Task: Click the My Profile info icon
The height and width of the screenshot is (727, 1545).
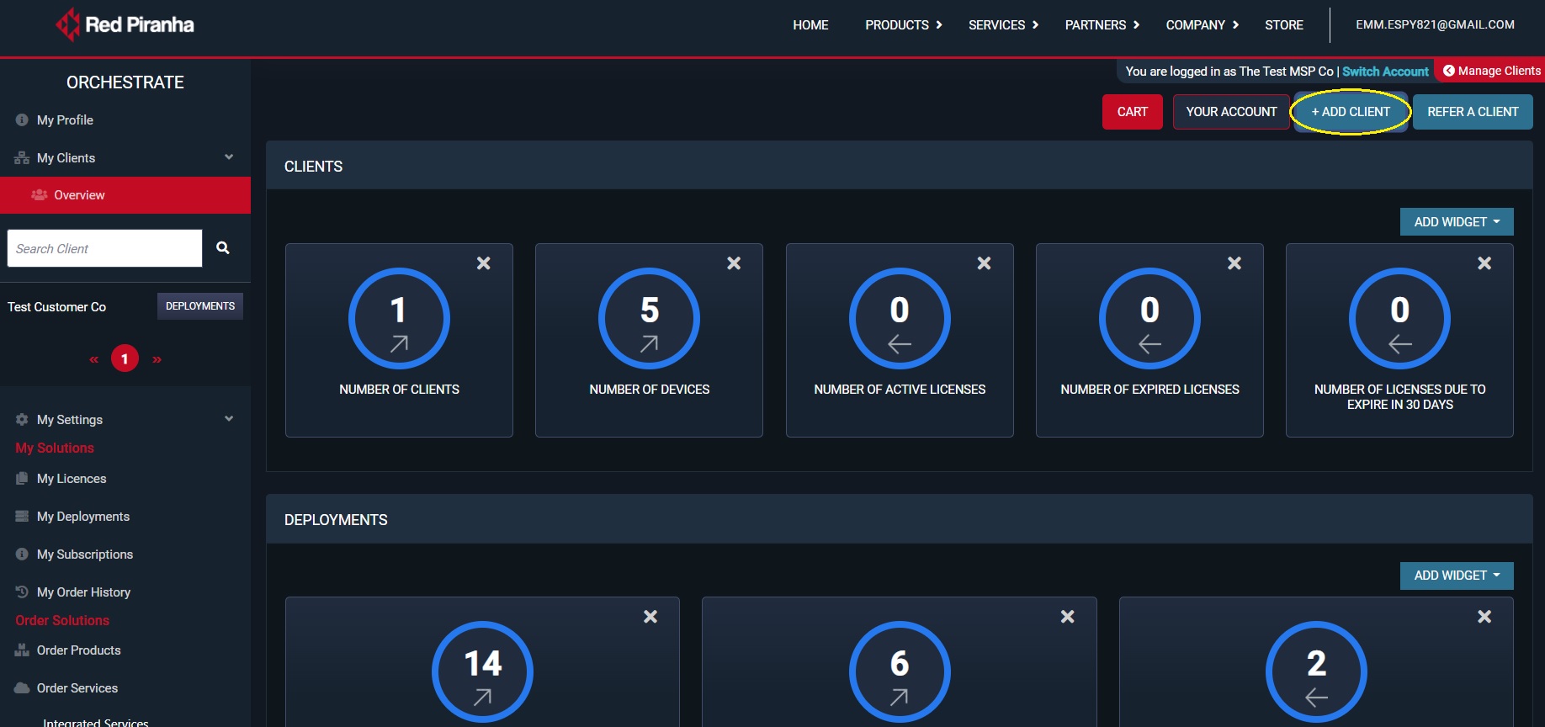Action: [x=22, y=120]
